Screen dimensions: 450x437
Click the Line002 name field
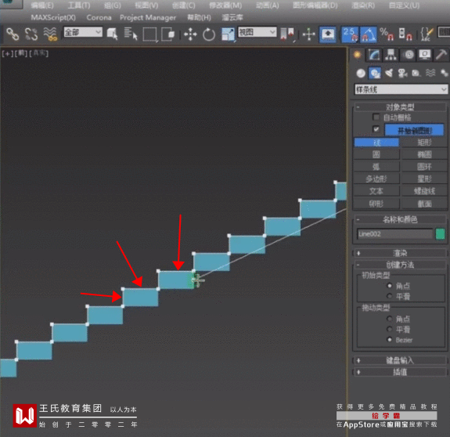point(394,234)
